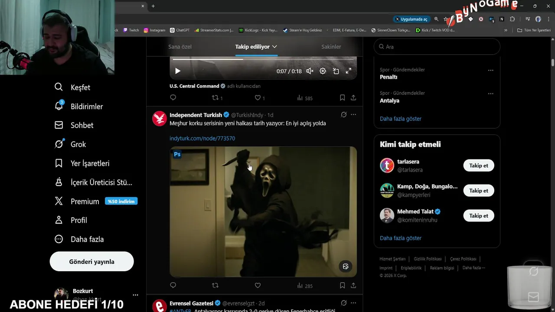This screenshot has width=555, height=312.
Task: Open Instagram bookmark in bookmarks bar
Action: (x=155, y=30)
